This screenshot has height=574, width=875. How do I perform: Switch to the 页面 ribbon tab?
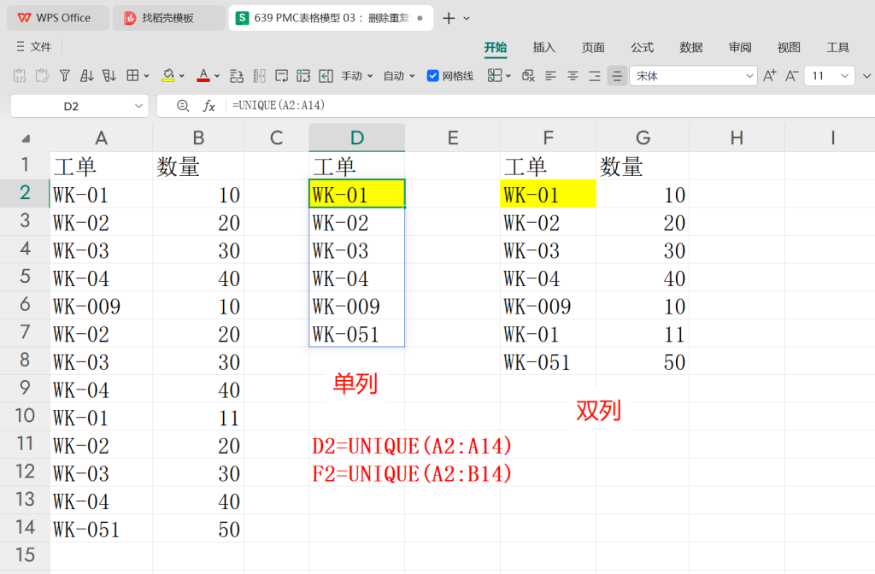[593, 48]
